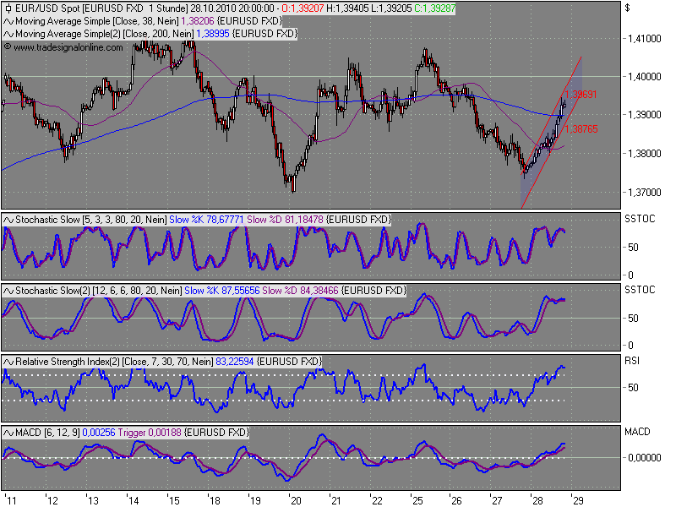Click the RSI axis label
Image resolution: width=676 pixels, height=507 pixels.
632,361
